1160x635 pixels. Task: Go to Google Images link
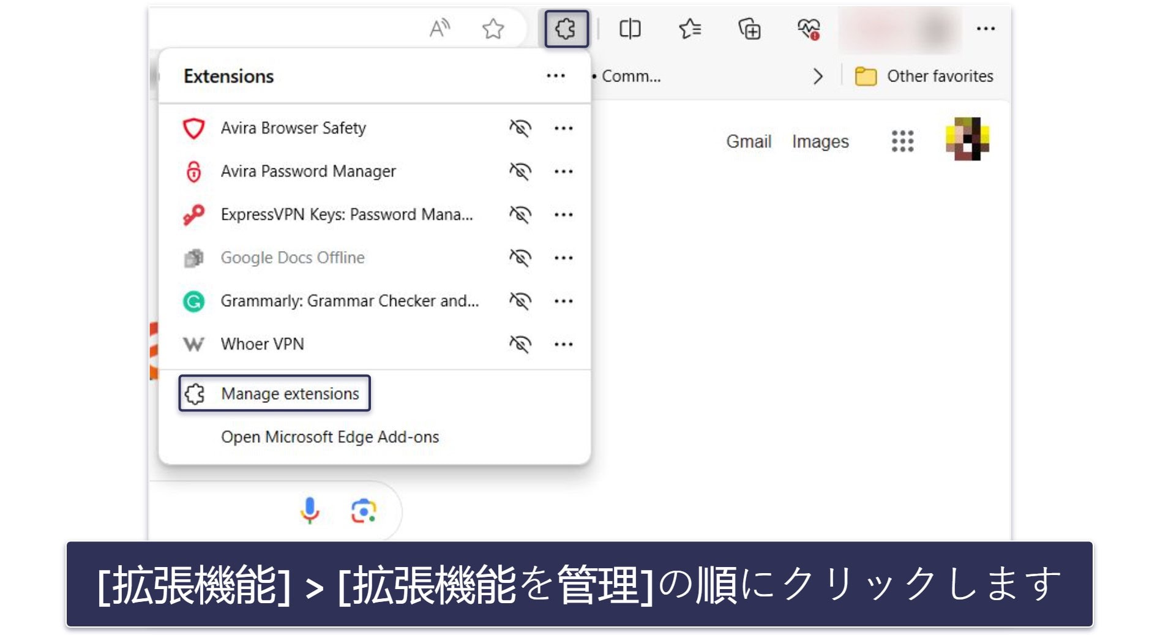click(x=820, y=141)
